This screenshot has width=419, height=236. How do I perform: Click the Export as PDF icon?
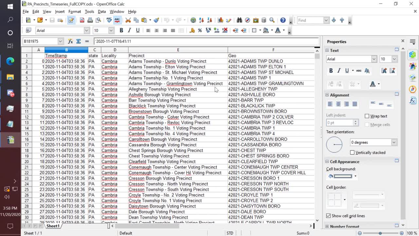[82, 20]
